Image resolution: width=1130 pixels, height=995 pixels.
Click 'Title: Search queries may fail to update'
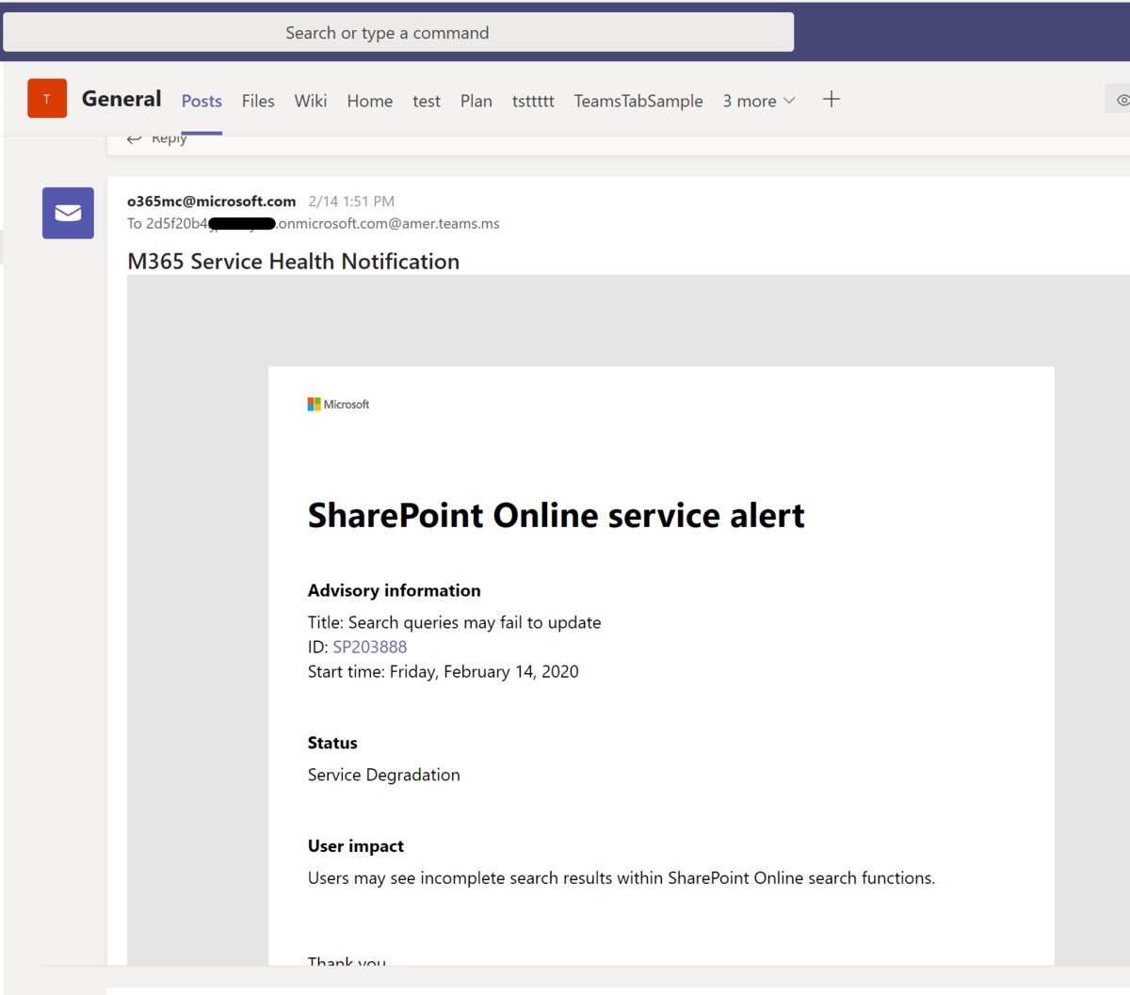click(x=454, y=622)
